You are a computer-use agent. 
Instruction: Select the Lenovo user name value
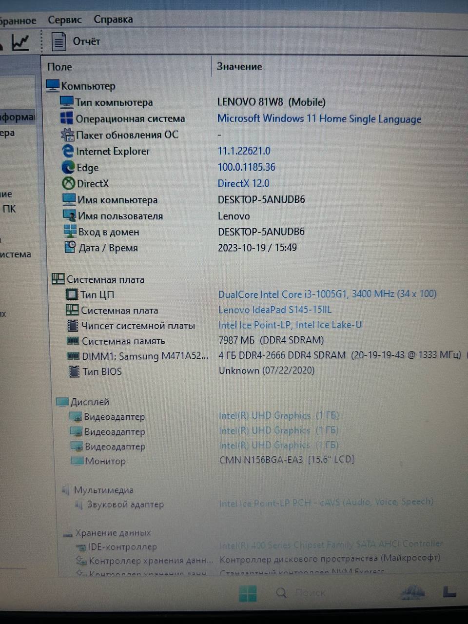point(234,215)
